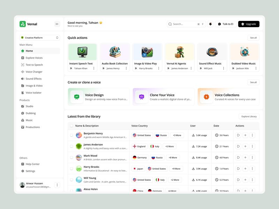Open Studio under Products

pos(40,106)
